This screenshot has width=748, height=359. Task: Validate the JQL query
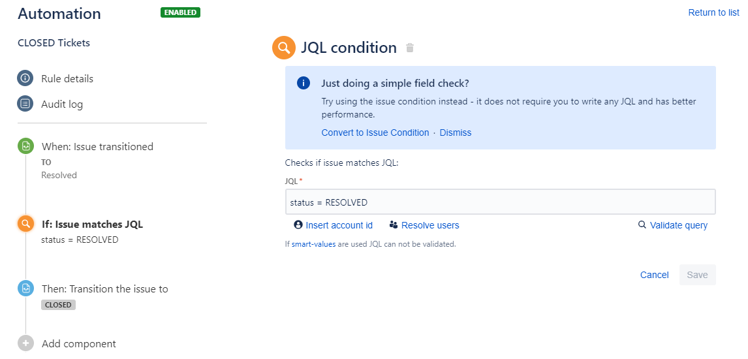673,225
